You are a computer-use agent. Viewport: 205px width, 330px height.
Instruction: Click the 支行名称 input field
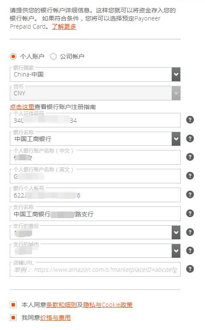(x=95, y=214)
